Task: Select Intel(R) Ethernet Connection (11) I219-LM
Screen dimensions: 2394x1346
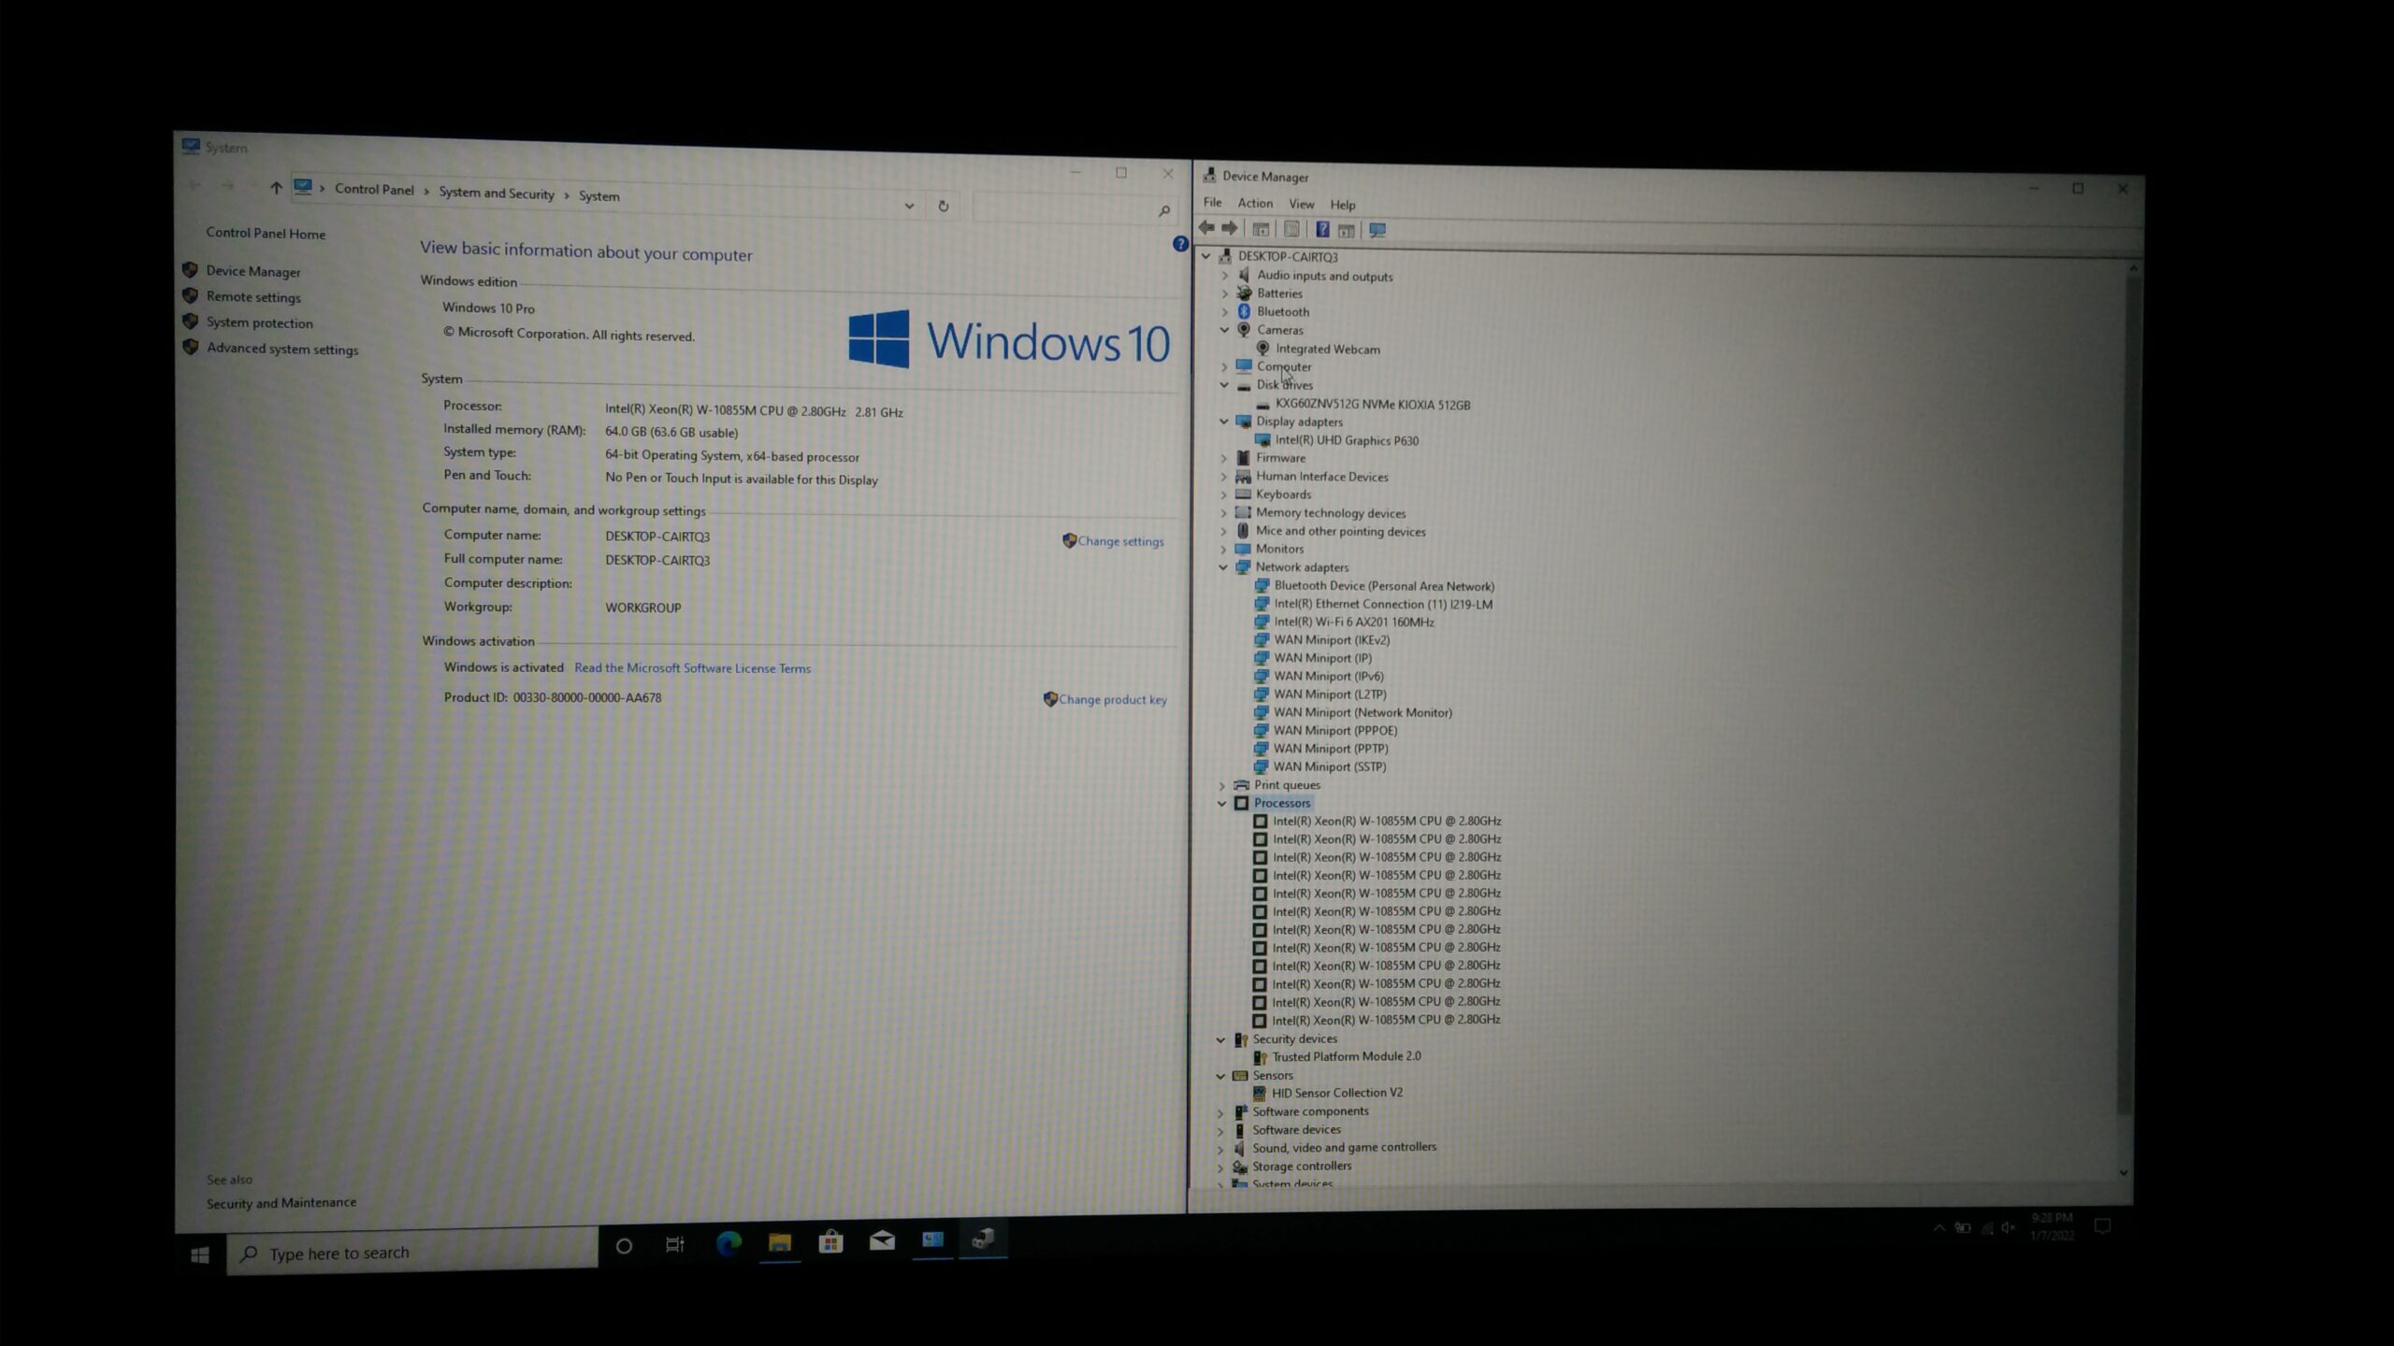Action: coord(1383,604)
